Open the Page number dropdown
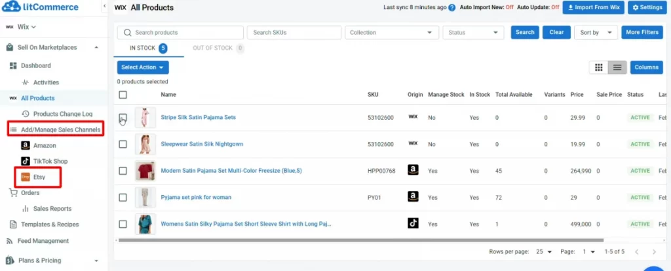 (589, 252)
